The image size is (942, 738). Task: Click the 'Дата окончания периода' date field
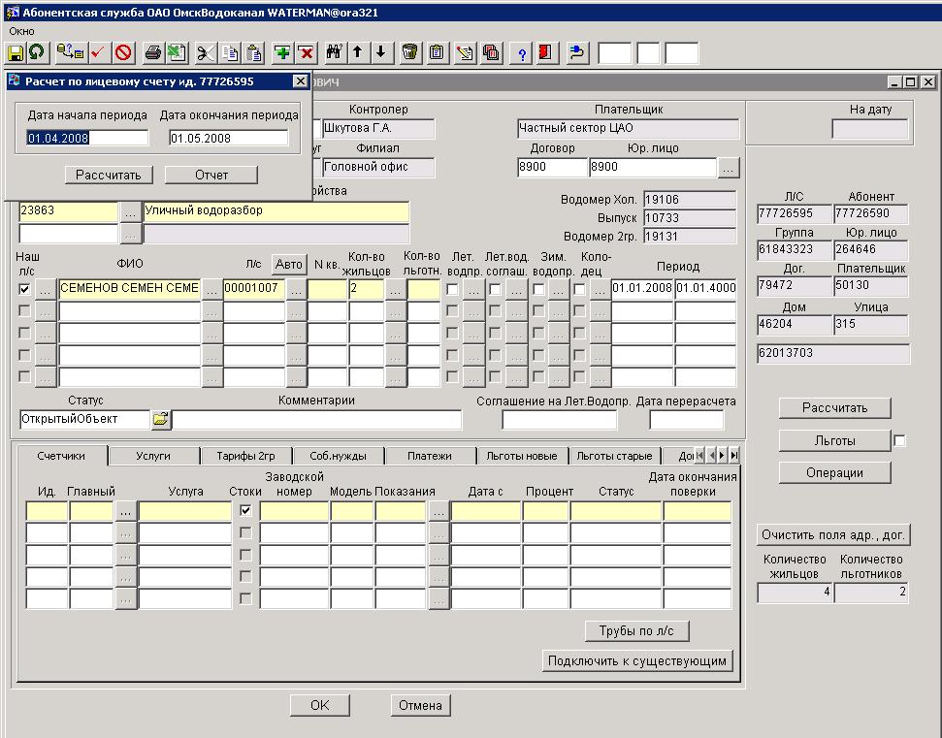coord(228,139)
